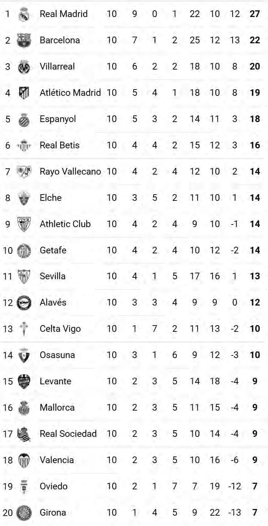This screenshot has height=526, width=268.
Task: Click the Valencia bat crest icon
Action: pos(24,460)
